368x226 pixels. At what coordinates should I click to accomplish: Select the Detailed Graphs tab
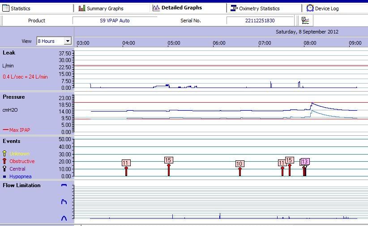(181, 8)
